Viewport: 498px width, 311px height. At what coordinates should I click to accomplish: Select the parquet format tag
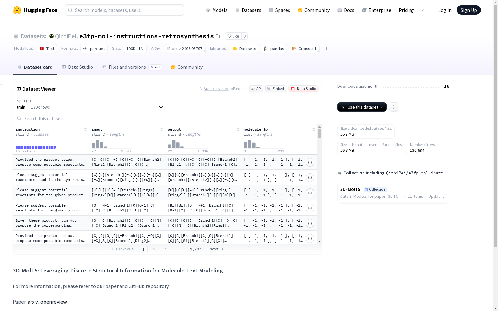tap(94, 49)
